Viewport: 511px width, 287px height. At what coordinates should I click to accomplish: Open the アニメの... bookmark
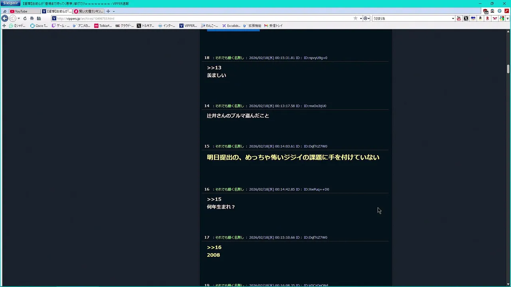(x=82, y=26)
